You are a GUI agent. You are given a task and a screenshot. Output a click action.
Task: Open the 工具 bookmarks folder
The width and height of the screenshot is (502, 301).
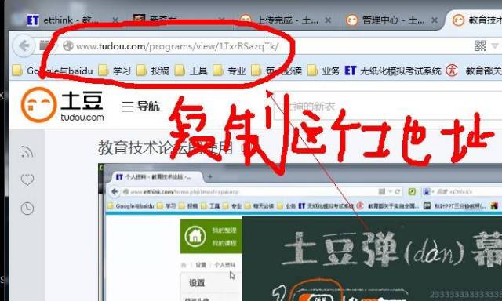click(x=191, y=71)
